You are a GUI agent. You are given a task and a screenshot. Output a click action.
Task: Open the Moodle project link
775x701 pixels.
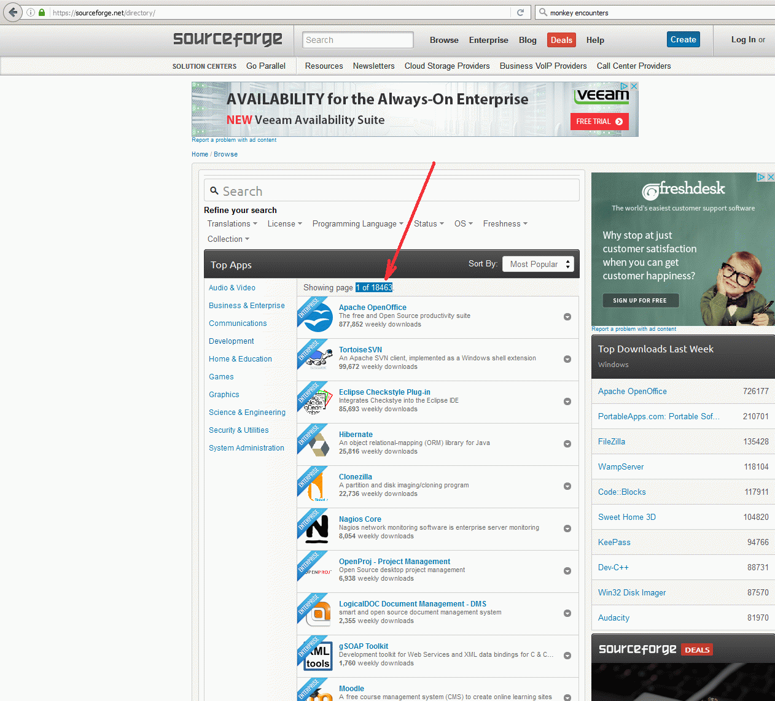click(x=351, y=689)
